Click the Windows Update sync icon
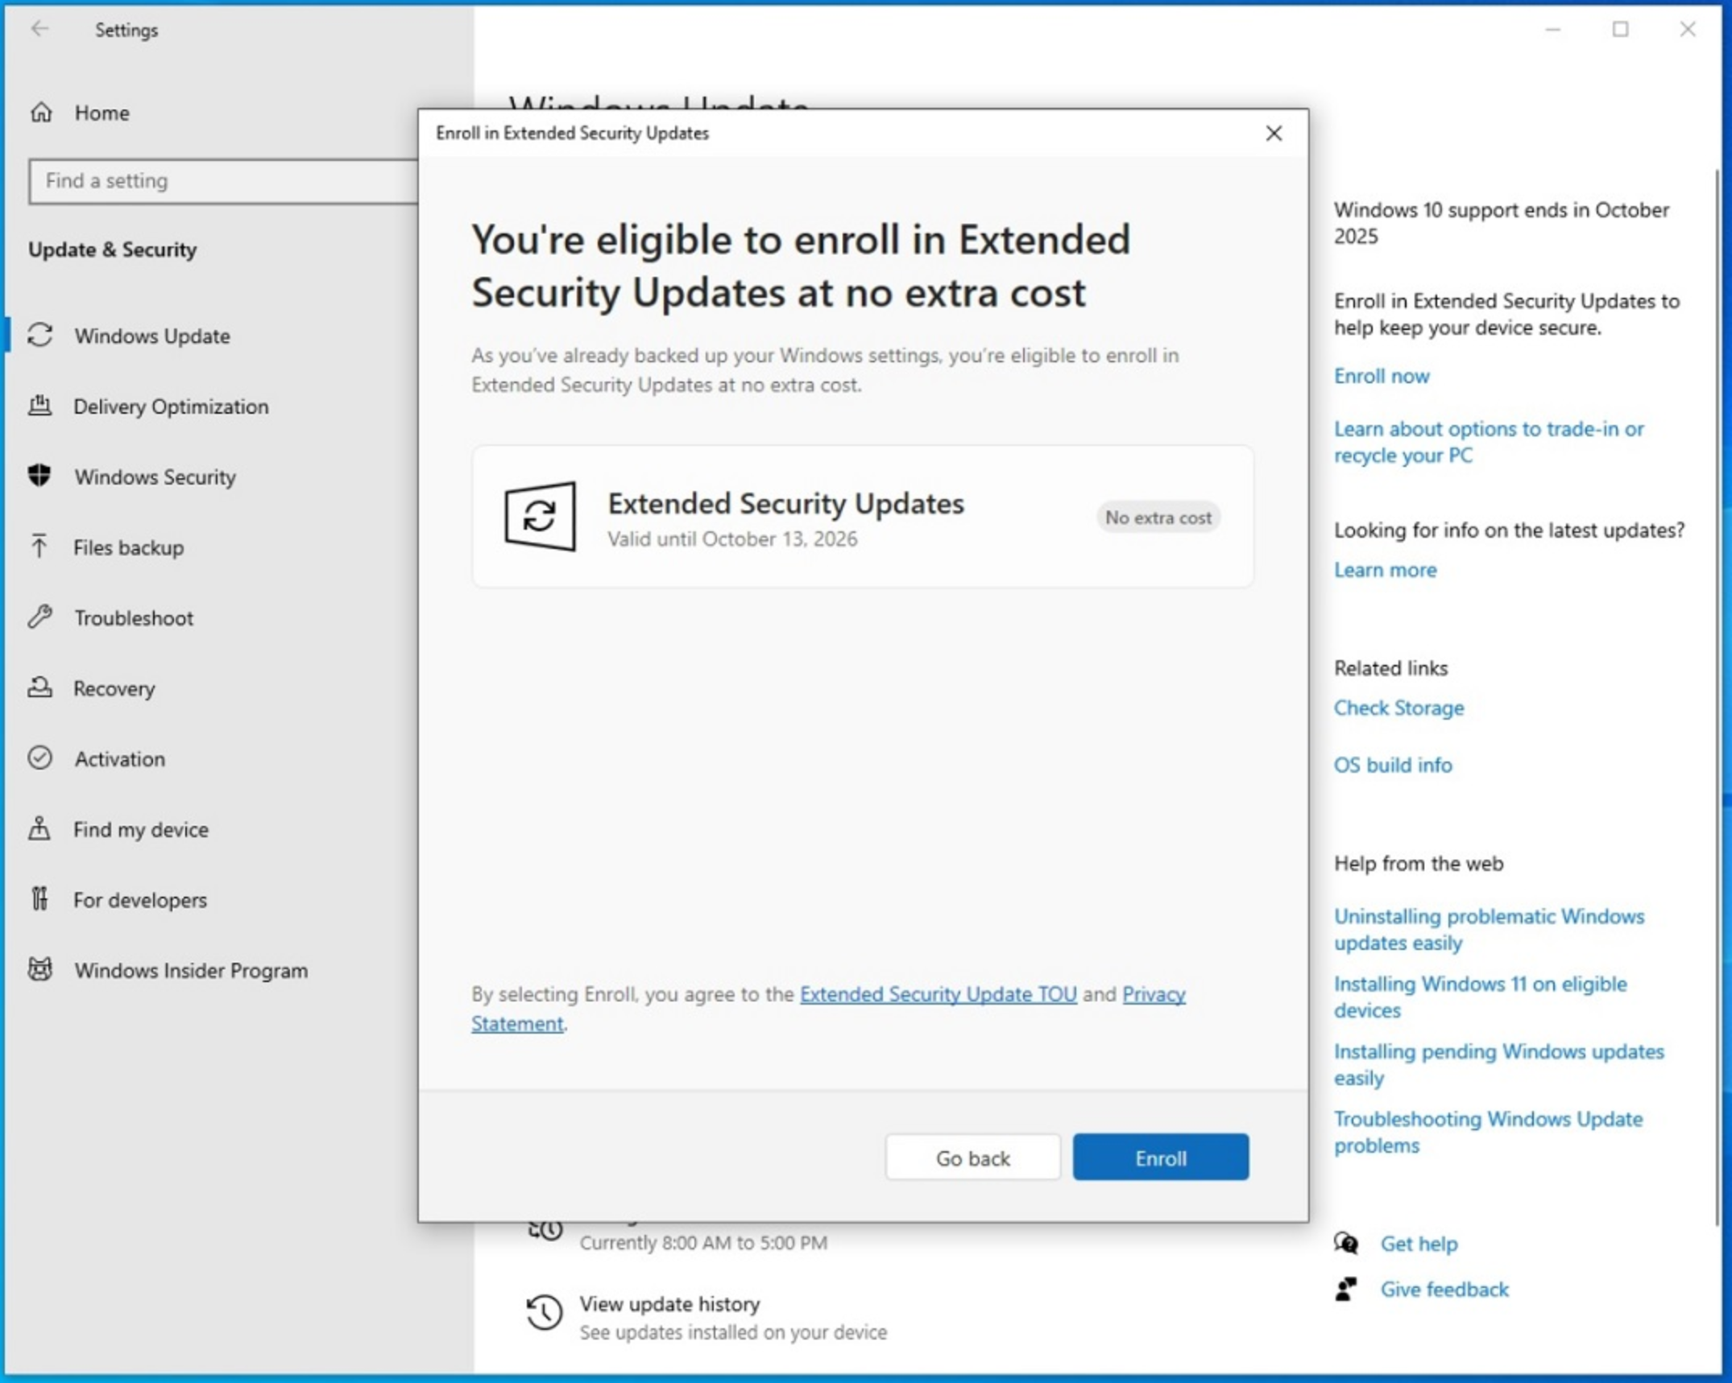1732x1383 pixels. click(x=40, y=335)
